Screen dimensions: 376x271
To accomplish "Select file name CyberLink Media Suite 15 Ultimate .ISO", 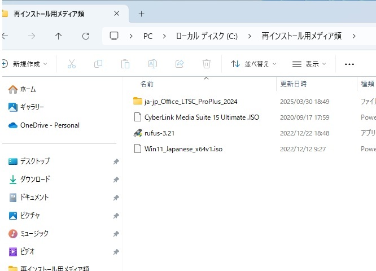I will coord(202,117).
